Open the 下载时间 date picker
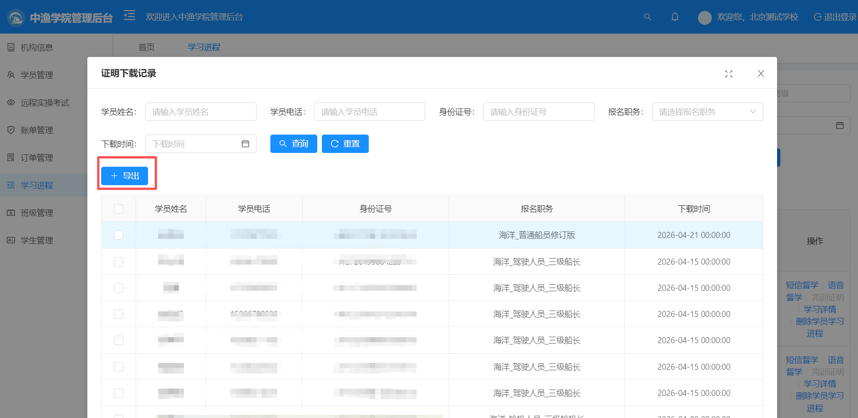Image resolution: width=858 pixels, height=418 pixels. coord(201,144)
